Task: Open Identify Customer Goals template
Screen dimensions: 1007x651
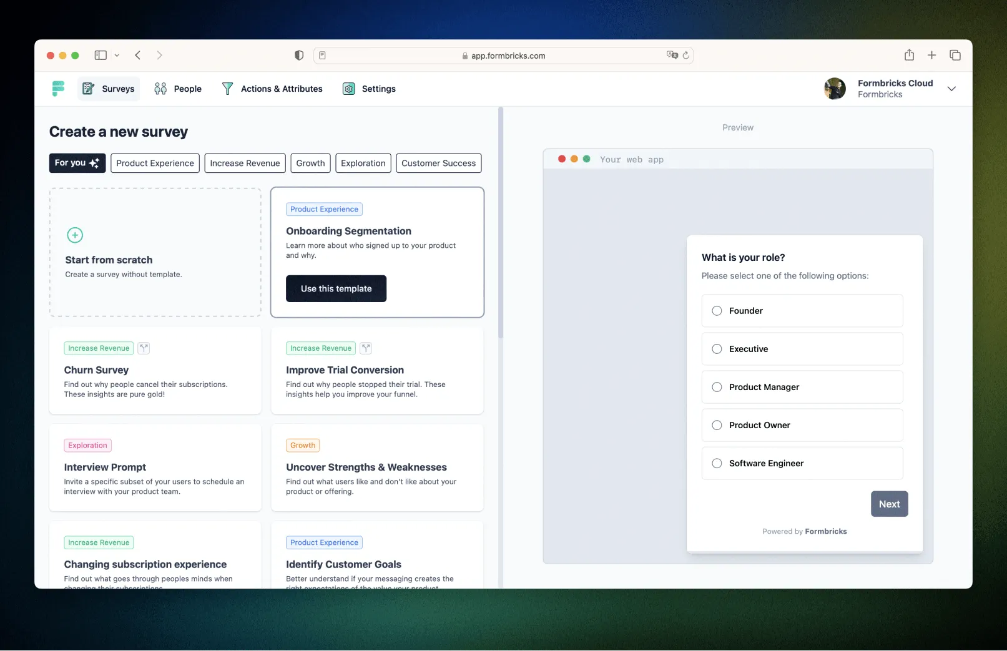Action: tap(377, 555)
